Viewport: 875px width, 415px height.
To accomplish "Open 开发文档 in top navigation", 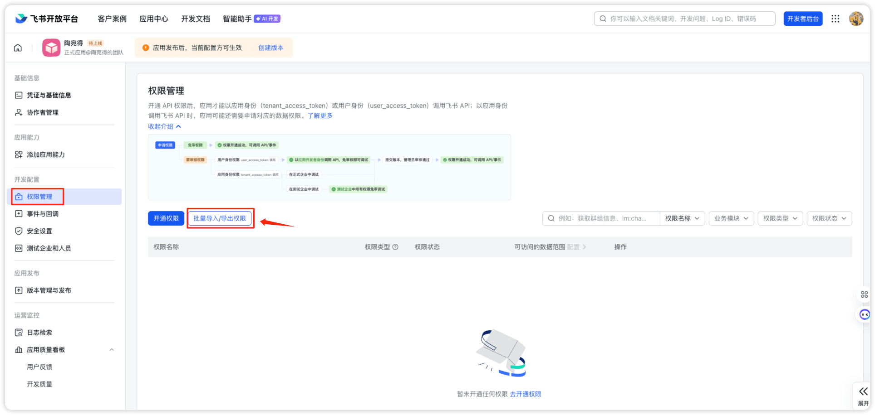I will [196, 19].
